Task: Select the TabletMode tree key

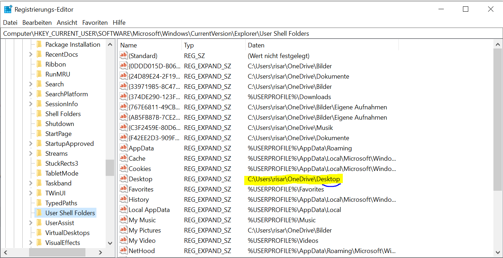Action: pos(62,173)
